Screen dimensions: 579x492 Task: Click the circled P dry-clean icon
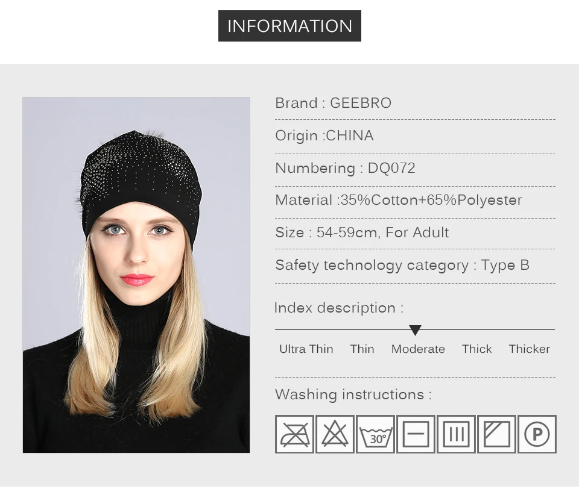coord(537,434)
